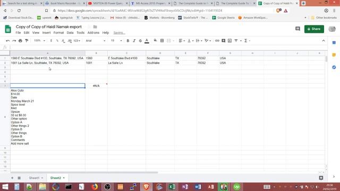Click the horizontal scrollbar of sheet
The image size is (340, 191).
point(84,172)
